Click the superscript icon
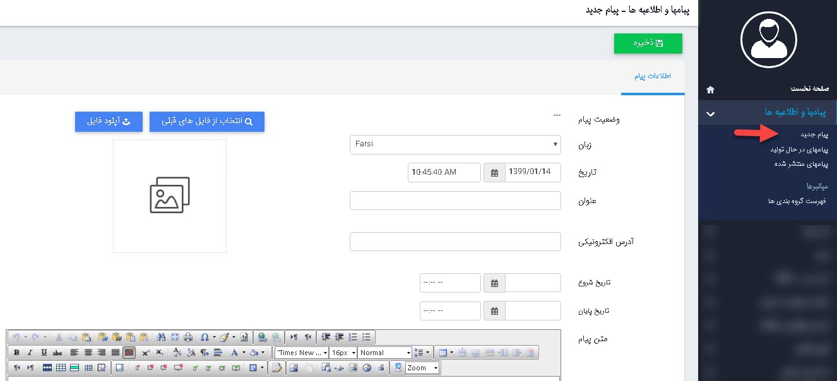837x381 pixels. 145,353
